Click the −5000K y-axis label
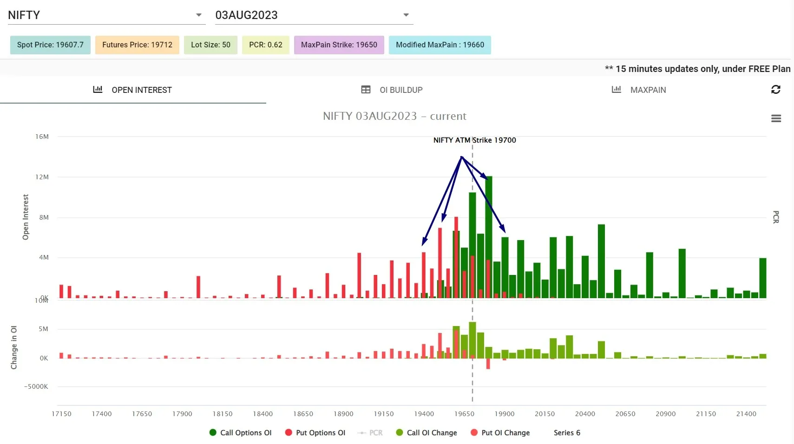The width and height of the screenshot is (794, 444). pyautogui.click(x=36, y=386)
